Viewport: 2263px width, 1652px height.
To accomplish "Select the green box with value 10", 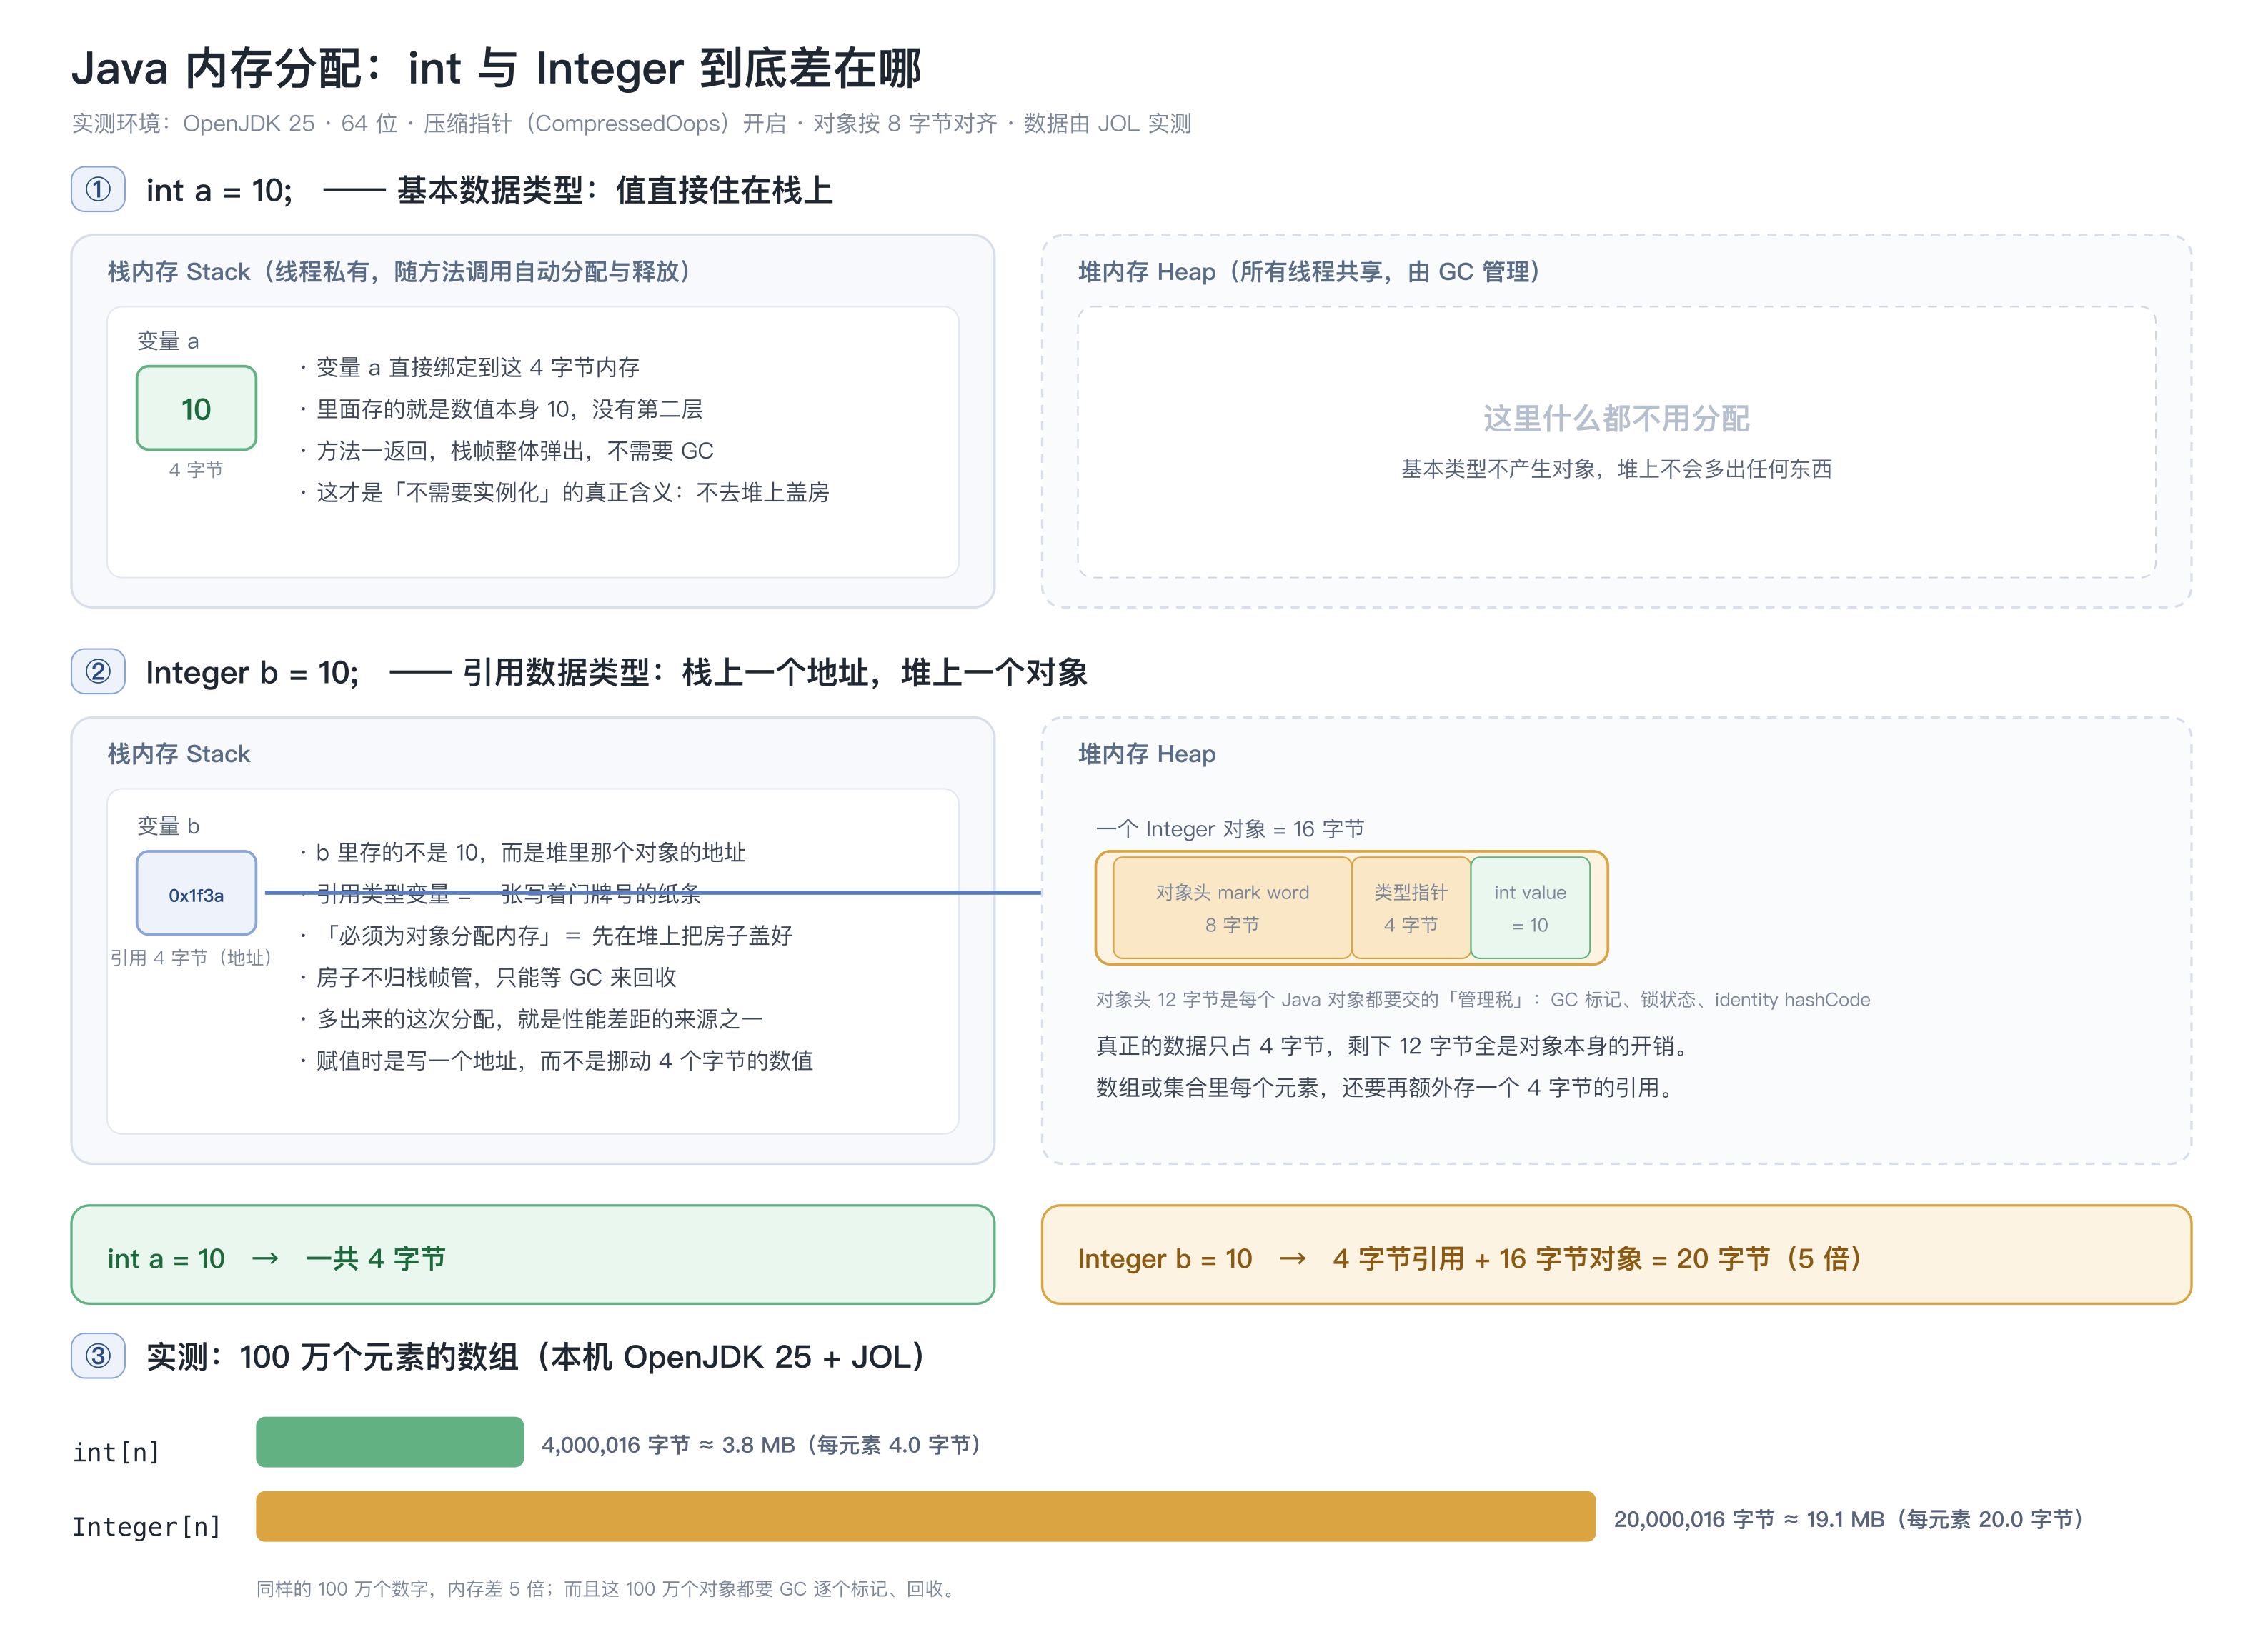I will pyautogui.click(x=196, y=408).
